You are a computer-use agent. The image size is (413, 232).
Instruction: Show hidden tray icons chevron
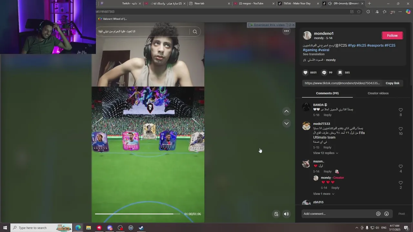357,228
